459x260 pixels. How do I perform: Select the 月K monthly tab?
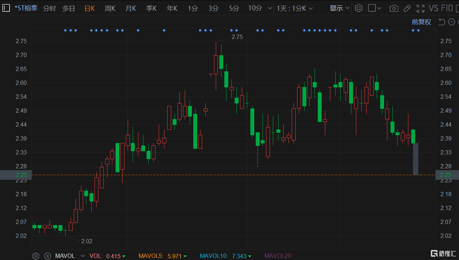click(131, 9)
